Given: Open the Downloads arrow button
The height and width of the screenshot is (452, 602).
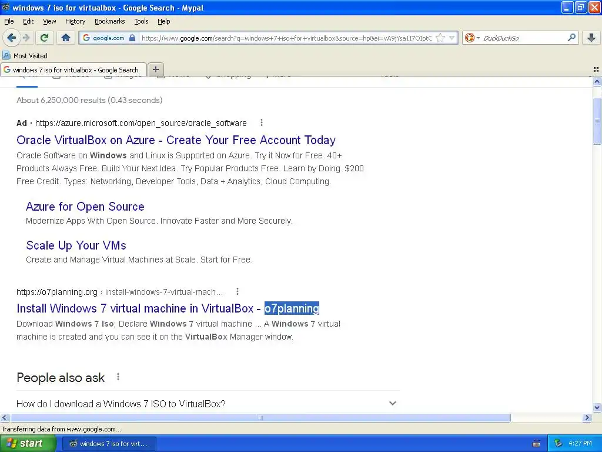Looking at the screenshot, I should (x=591, y=38).
